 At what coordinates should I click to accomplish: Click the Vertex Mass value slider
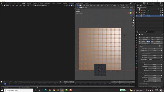click(x=155, y=56)
